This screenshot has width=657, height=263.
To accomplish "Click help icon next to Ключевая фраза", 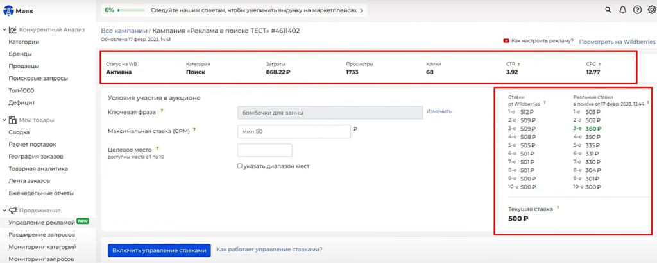I will tap(162, 111).
